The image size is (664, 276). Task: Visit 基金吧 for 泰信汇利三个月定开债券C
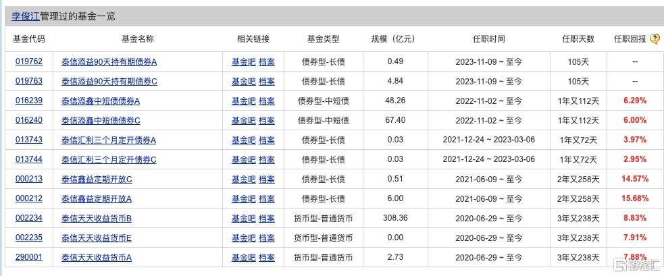pos(243,159)
